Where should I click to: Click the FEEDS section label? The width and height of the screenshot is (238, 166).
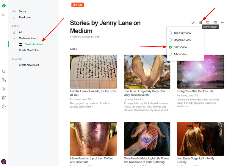point(16,26)
